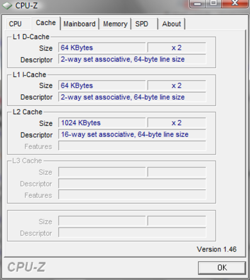Image resolution: width=250 pixels, height=280 pixels.
Task: Click the L1 I-Cache descriptor field
Action: click(132, 97)
